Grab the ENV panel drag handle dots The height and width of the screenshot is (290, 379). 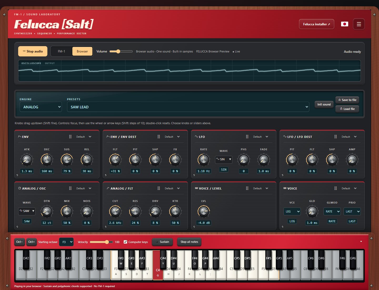tap(70, 137)
